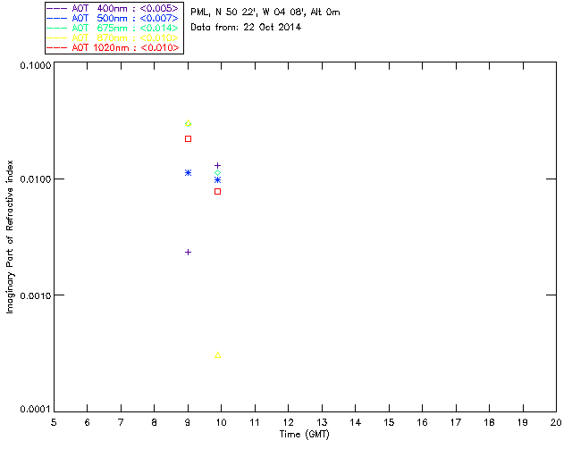Screen dimensions: 572x457
Task: Click the 'PML, N 50 22', W 04 08'' station header
Action: pyautogui.click(x=248, y=12)
